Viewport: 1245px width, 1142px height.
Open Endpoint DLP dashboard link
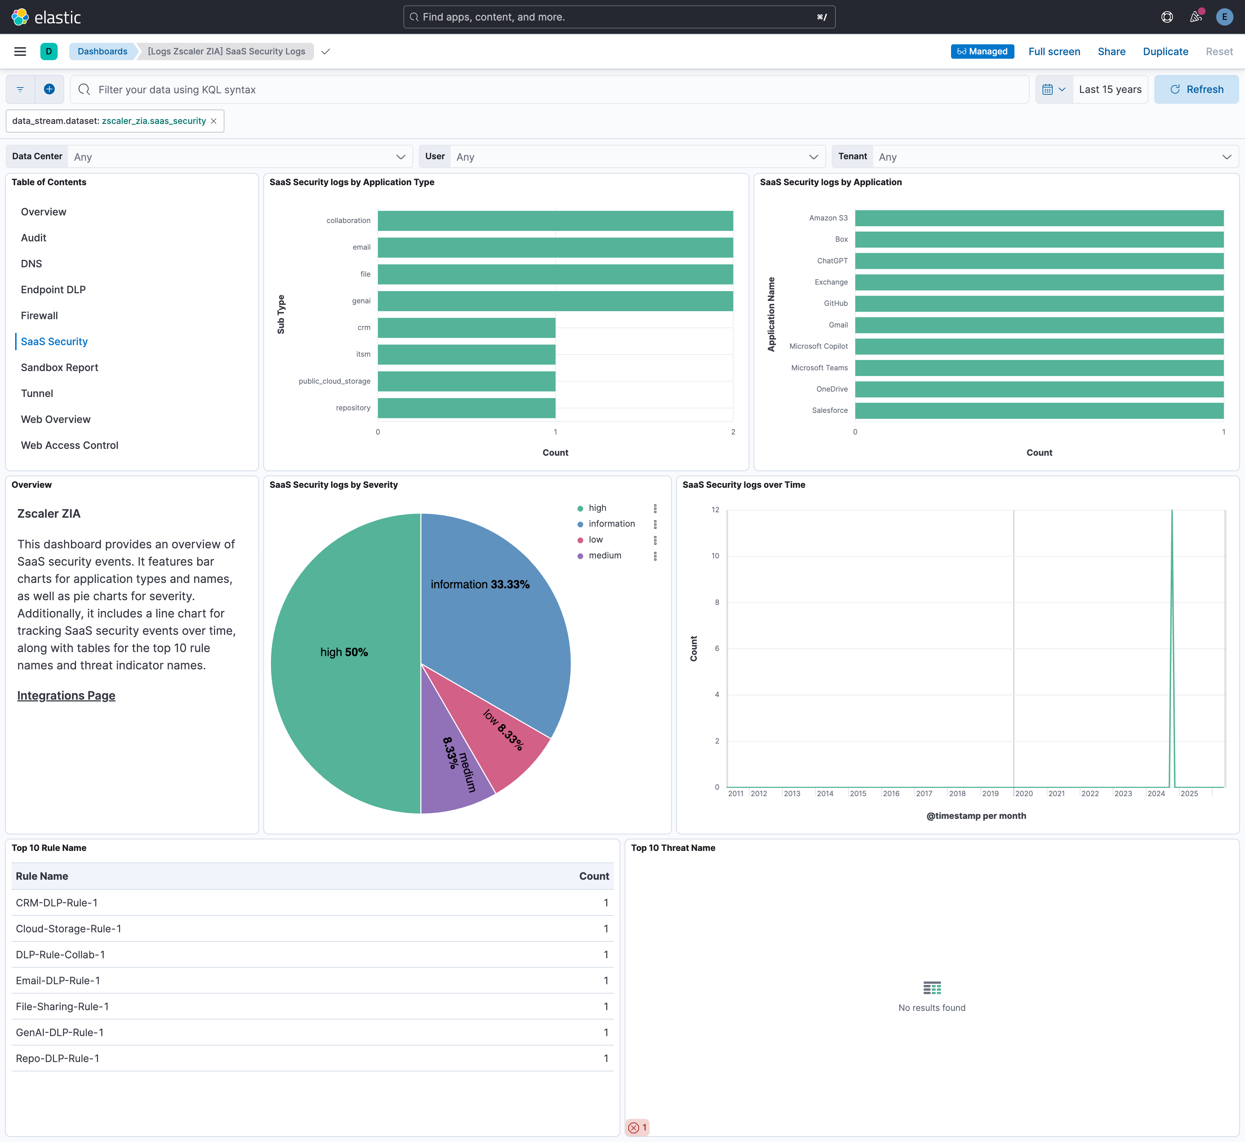coord(53,290)
